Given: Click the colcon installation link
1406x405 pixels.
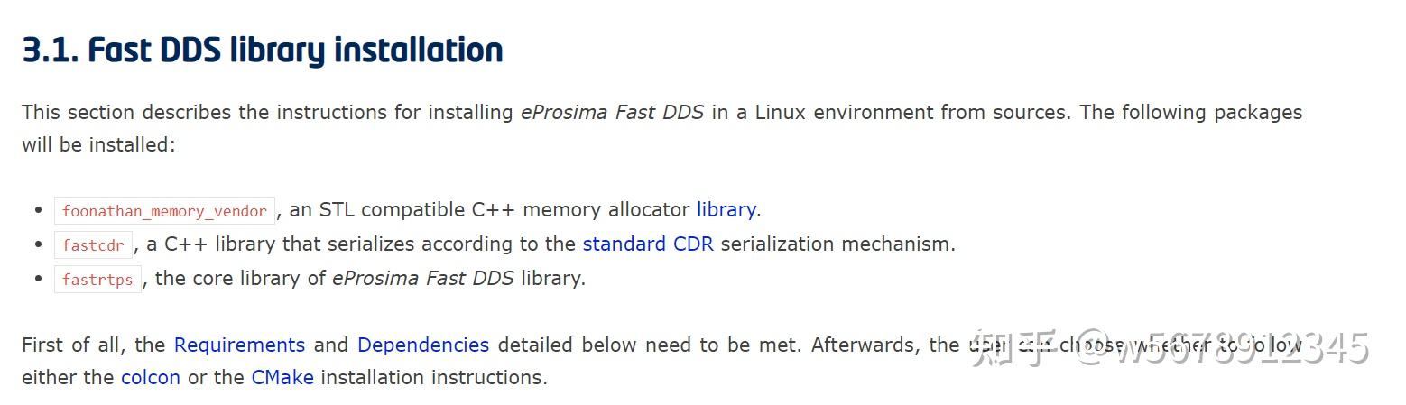Looking at the screenshot, I should pos(151,377).
